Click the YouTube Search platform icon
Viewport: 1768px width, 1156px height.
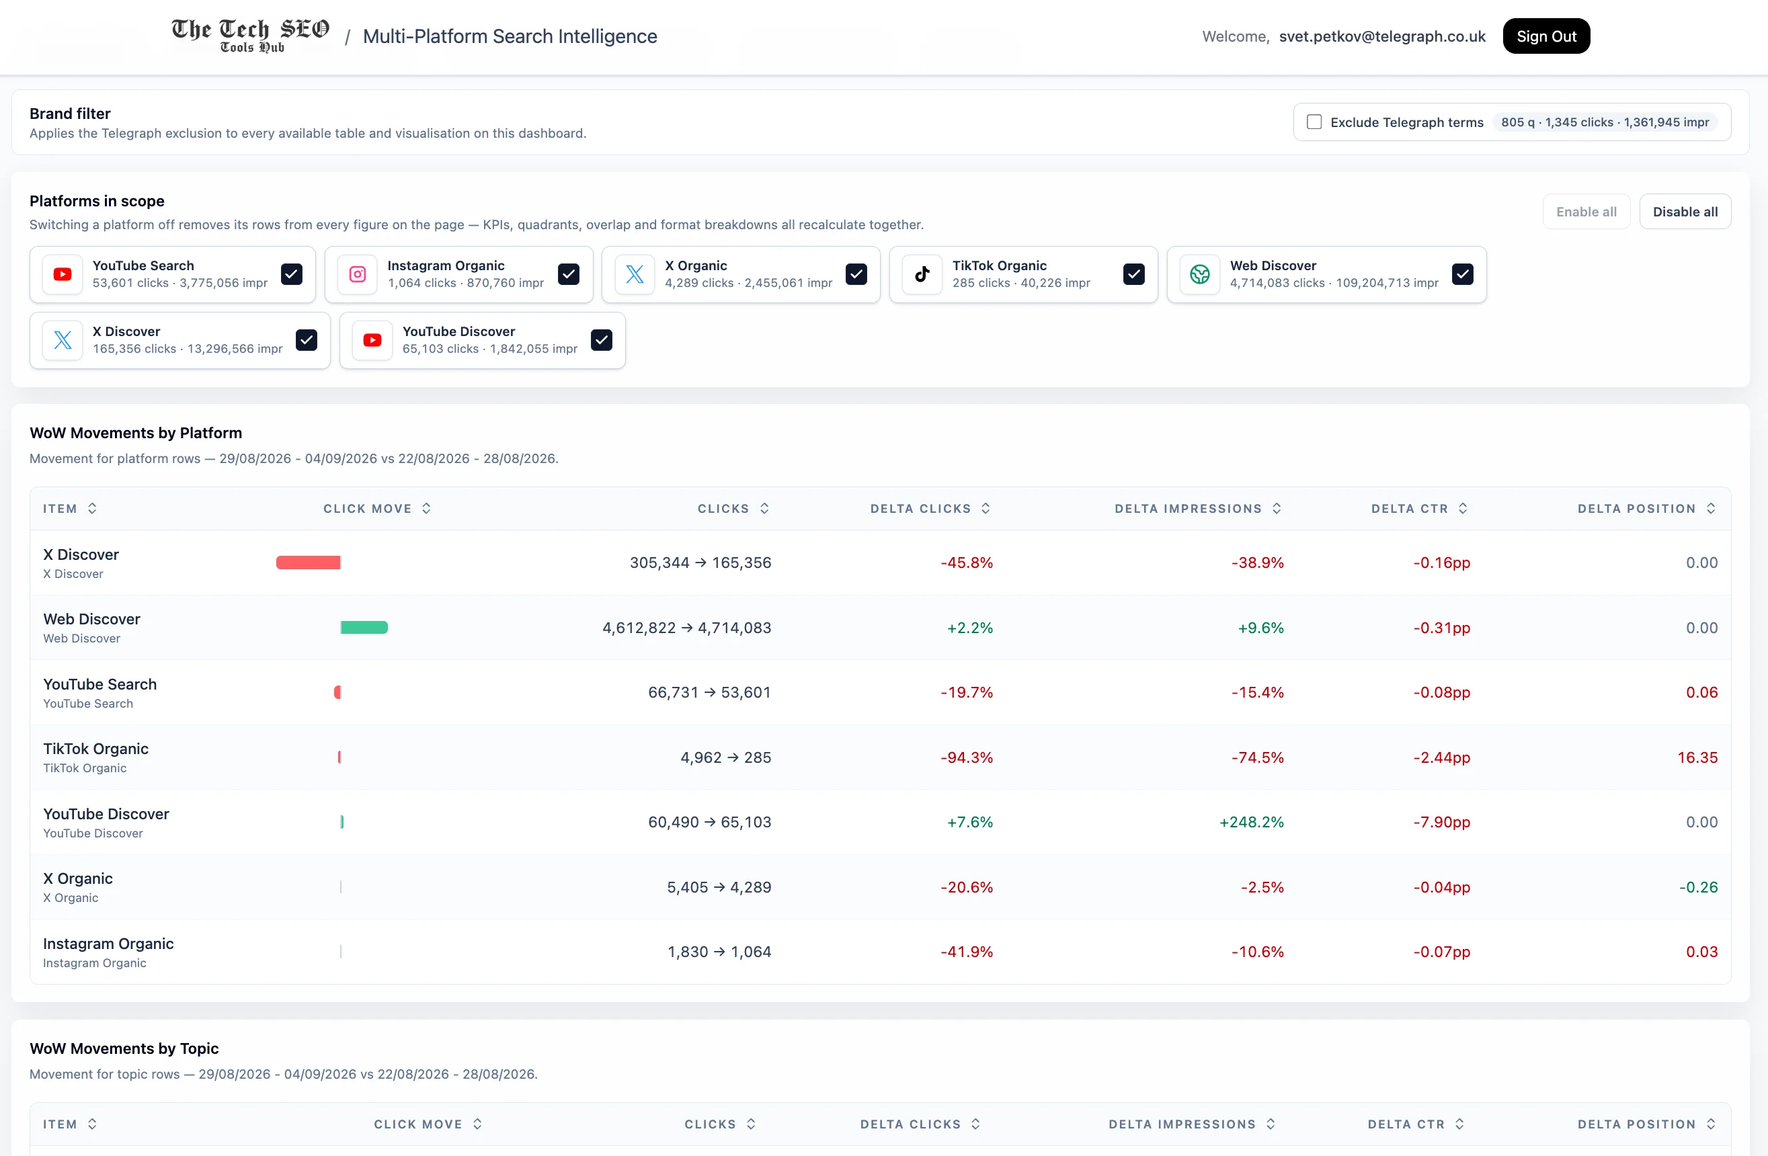coord(63,274)
